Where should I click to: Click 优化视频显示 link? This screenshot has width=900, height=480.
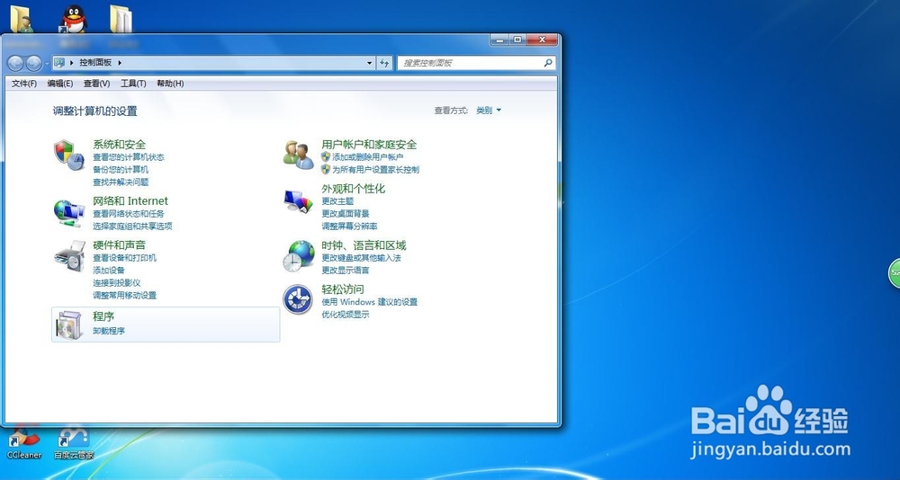point(346,315)
